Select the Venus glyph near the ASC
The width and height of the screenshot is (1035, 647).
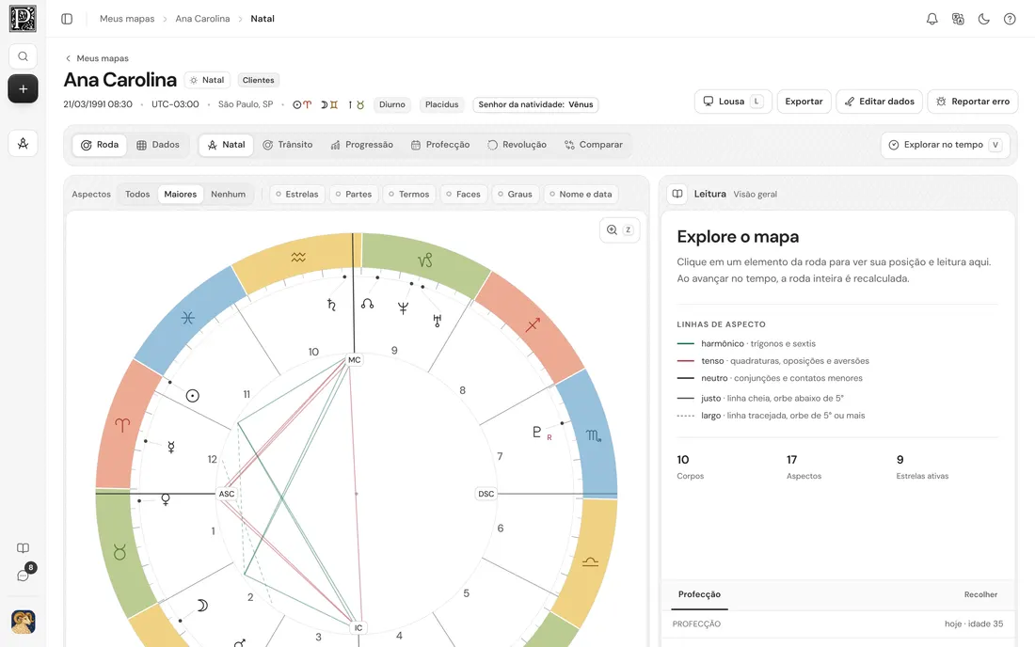point(166,499)
